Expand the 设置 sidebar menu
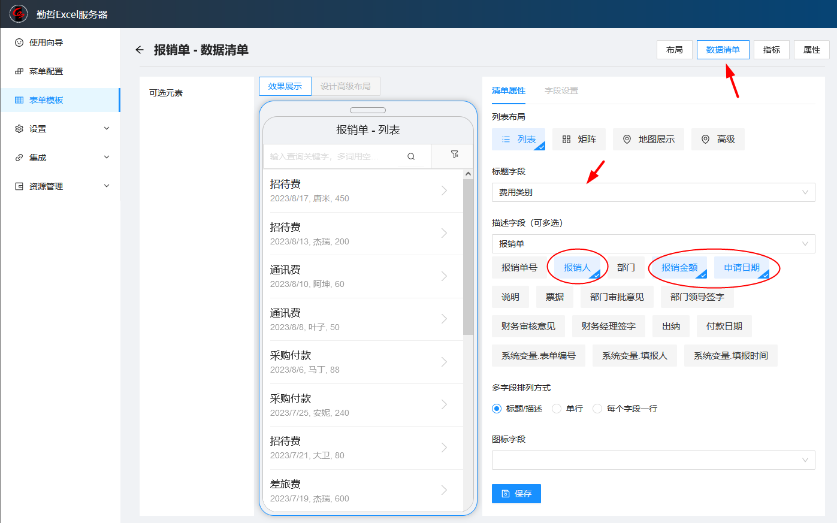The width and height of the screenshot is (837, 523). [60, 129]
